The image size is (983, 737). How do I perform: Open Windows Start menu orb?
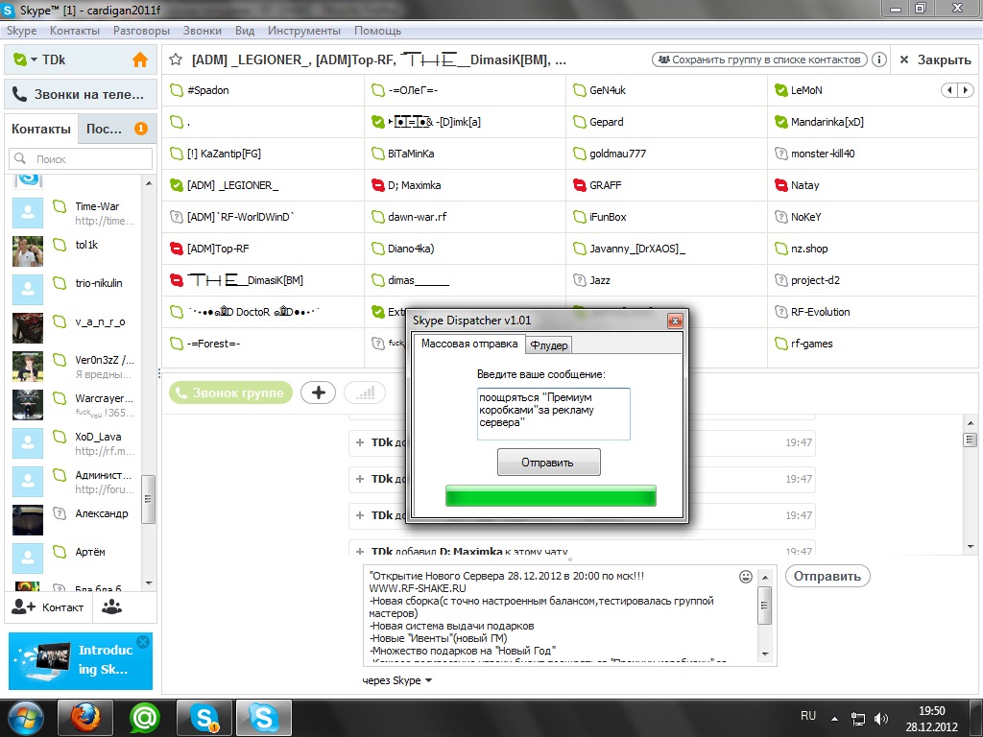(26, 718)
